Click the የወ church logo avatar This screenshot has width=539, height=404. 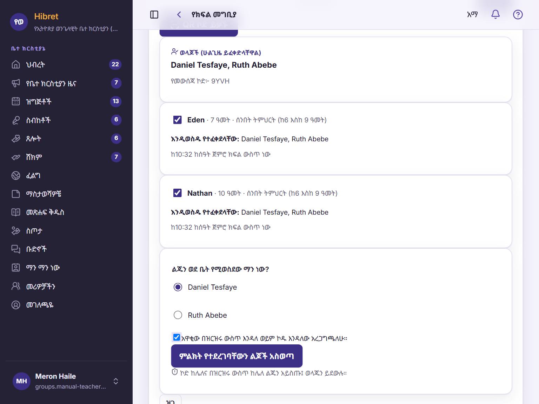click(x=19, y=22)
